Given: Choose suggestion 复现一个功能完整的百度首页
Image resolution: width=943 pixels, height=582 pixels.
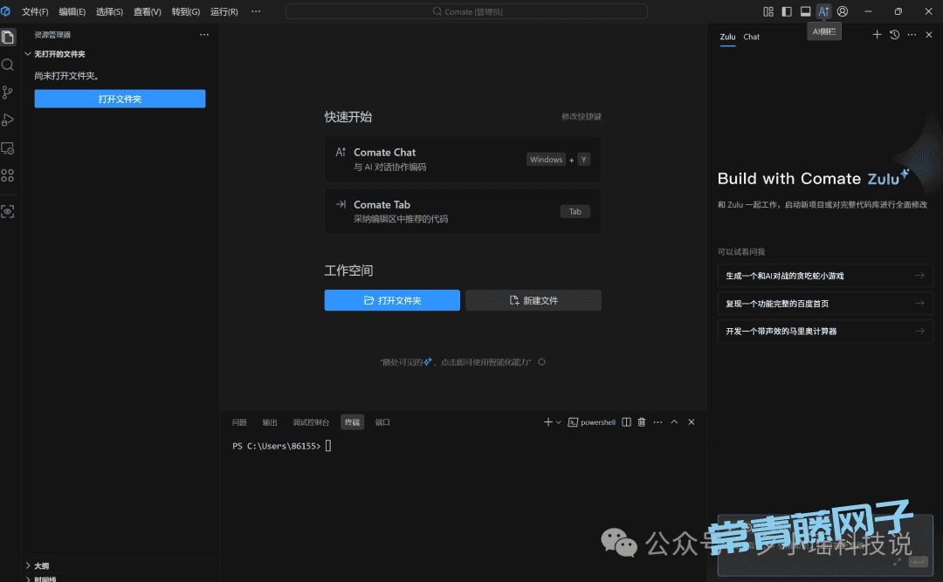Looking at the screenshot, I should pyautogui.click(x=825, y=304).
